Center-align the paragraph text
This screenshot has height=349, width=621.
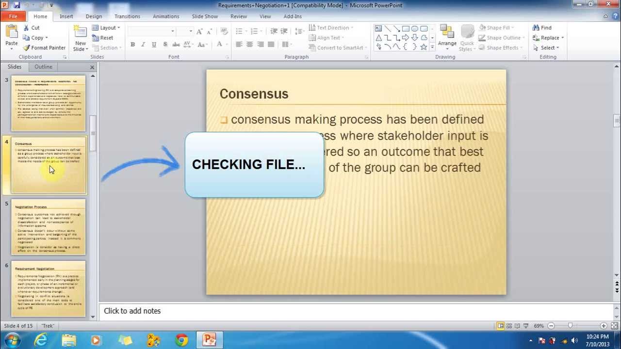pos(249,45)
